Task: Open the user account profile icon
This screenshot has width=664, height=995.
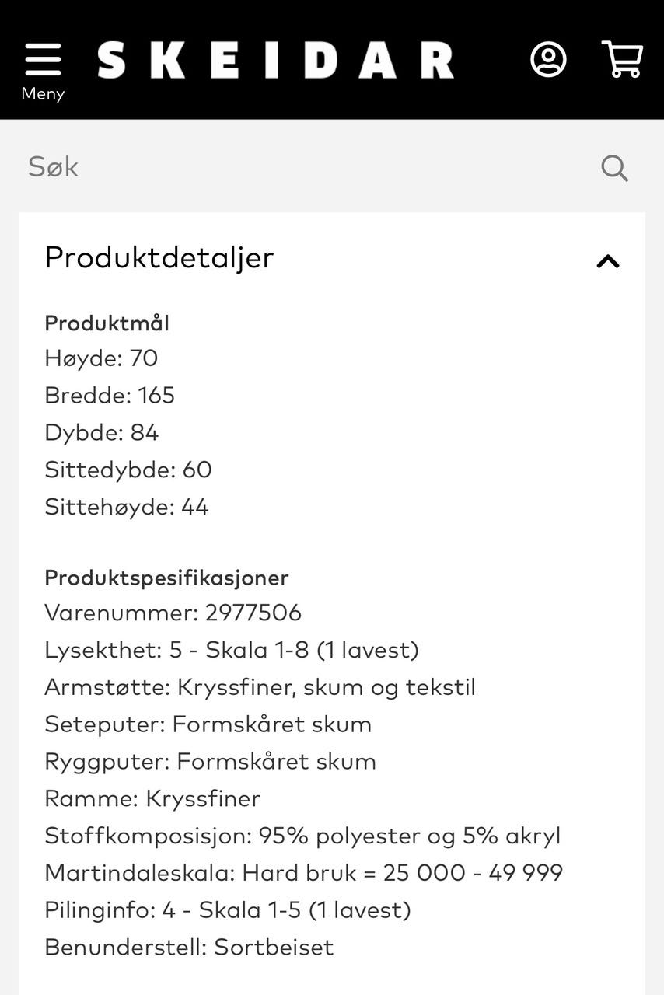Action: (548, 59)
